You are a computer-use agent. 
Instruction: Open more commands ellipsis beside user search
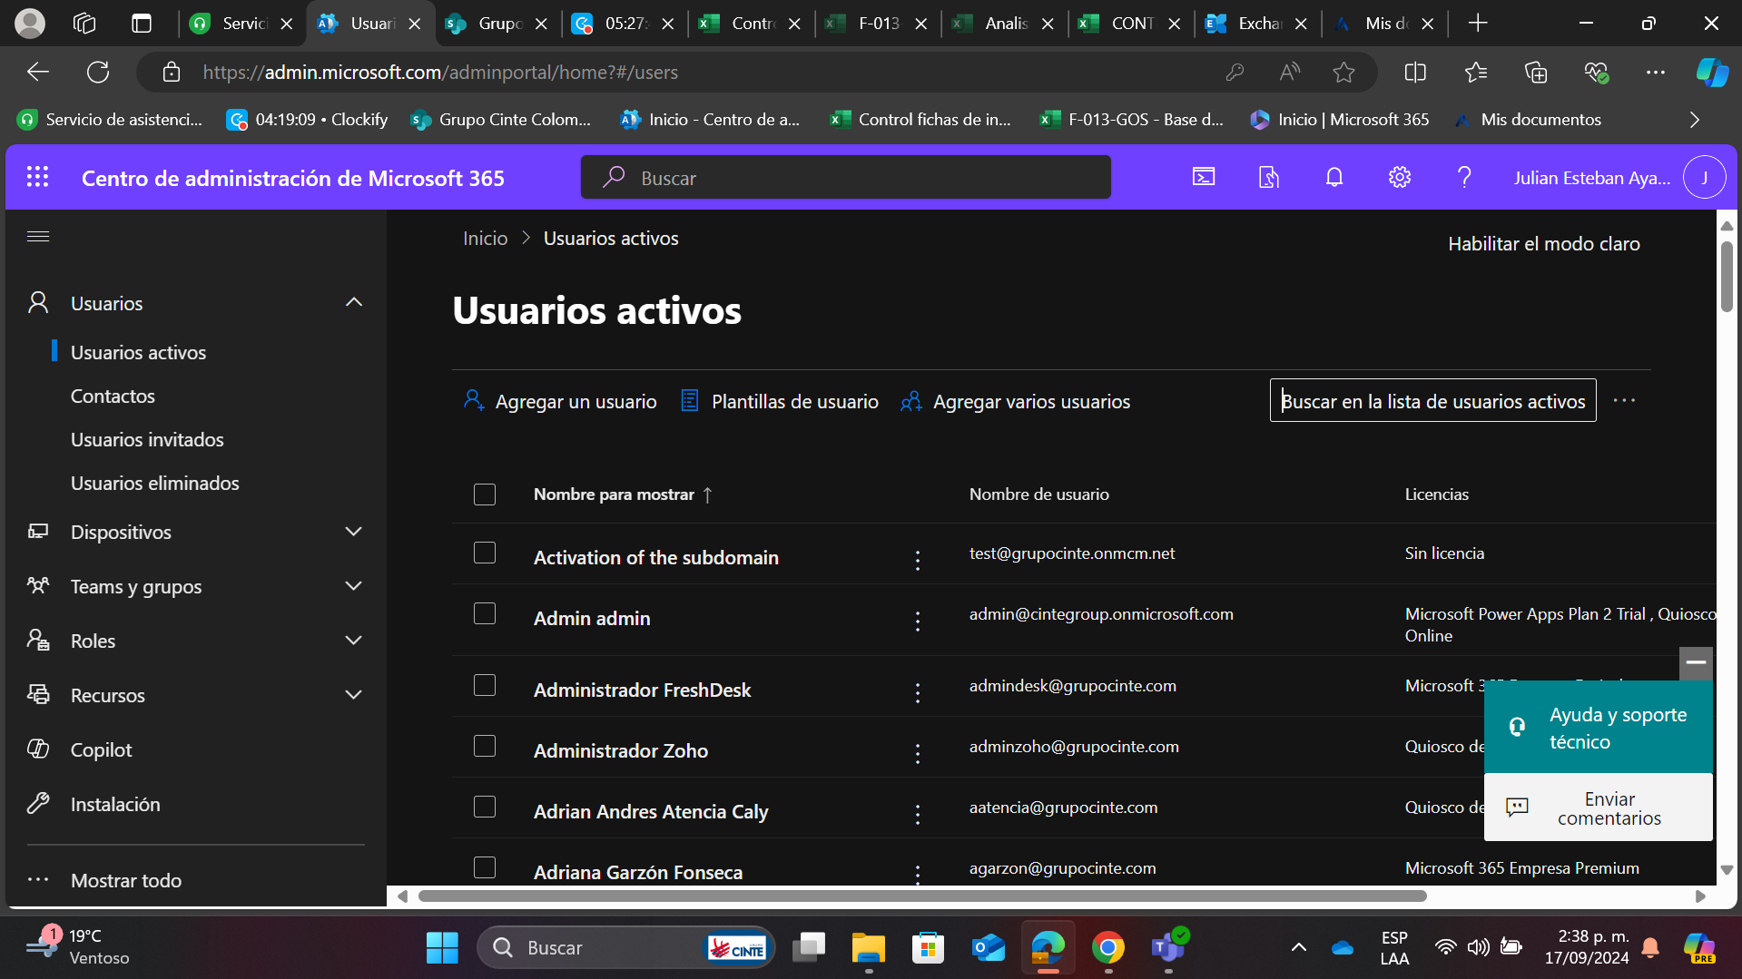pyautogui.click(x=1625, y=400)
